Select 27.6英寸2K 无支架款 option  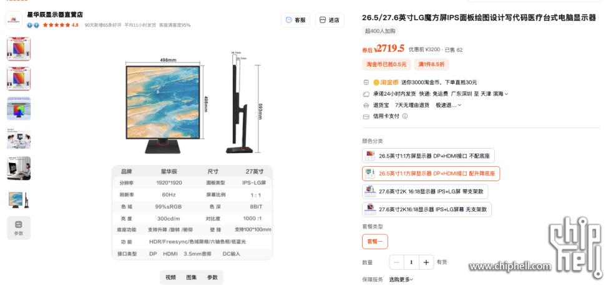point(426,209)
